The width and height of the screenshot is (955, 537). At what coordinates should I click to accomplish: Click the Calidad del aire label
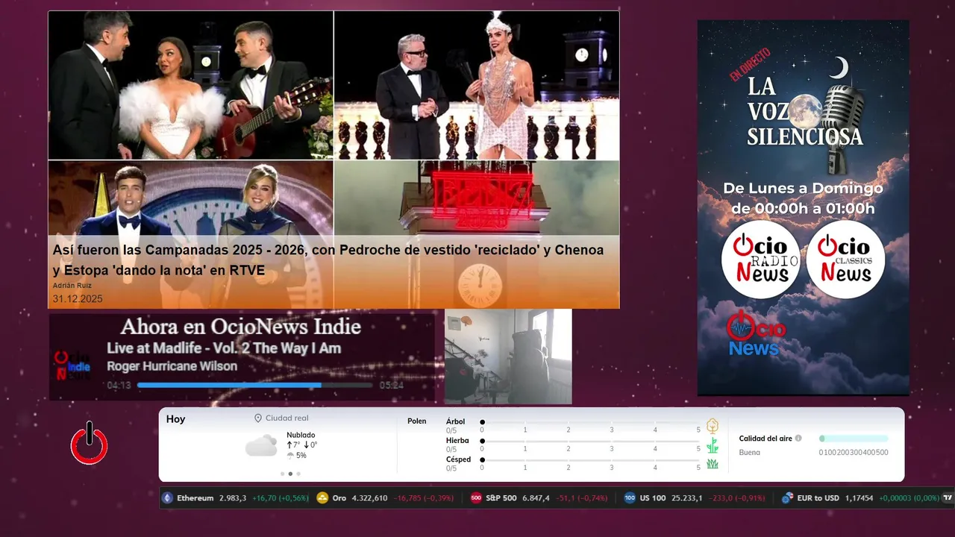coord(765,439)
